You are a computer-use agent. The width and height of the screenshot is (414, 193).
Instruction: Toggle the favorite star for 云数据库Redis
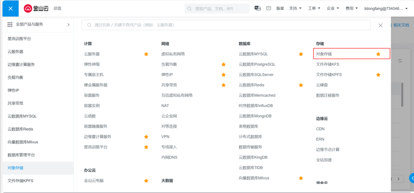click(x=301, y=85)
